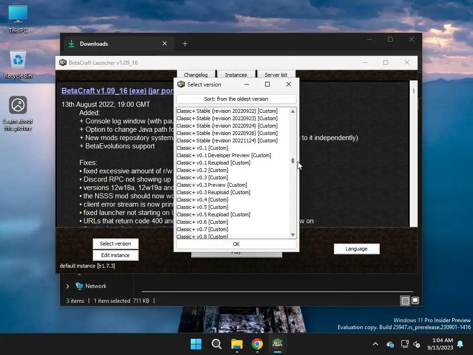Click the Language button
Viewport: 473px width, 355px height.
[357, 249]
